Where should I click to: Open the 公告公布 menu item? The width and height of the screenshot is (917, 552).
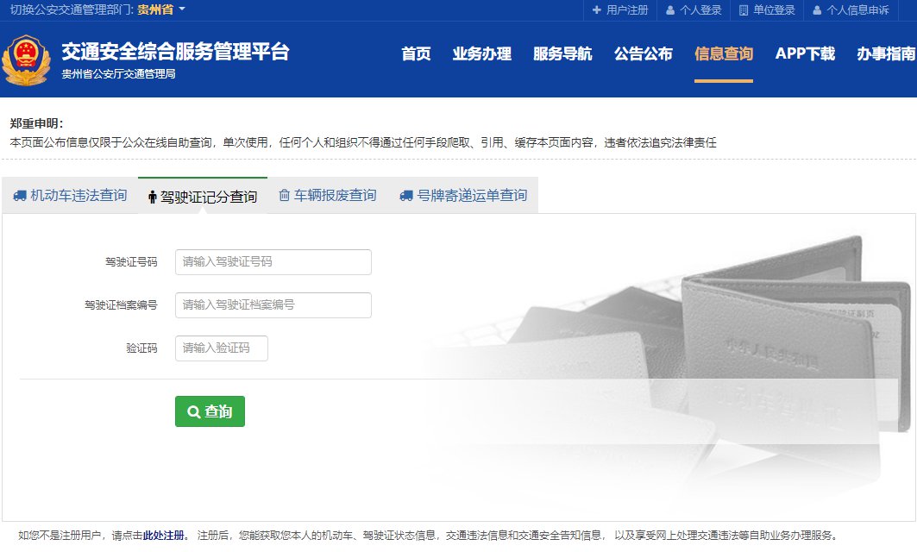point(643,53)
